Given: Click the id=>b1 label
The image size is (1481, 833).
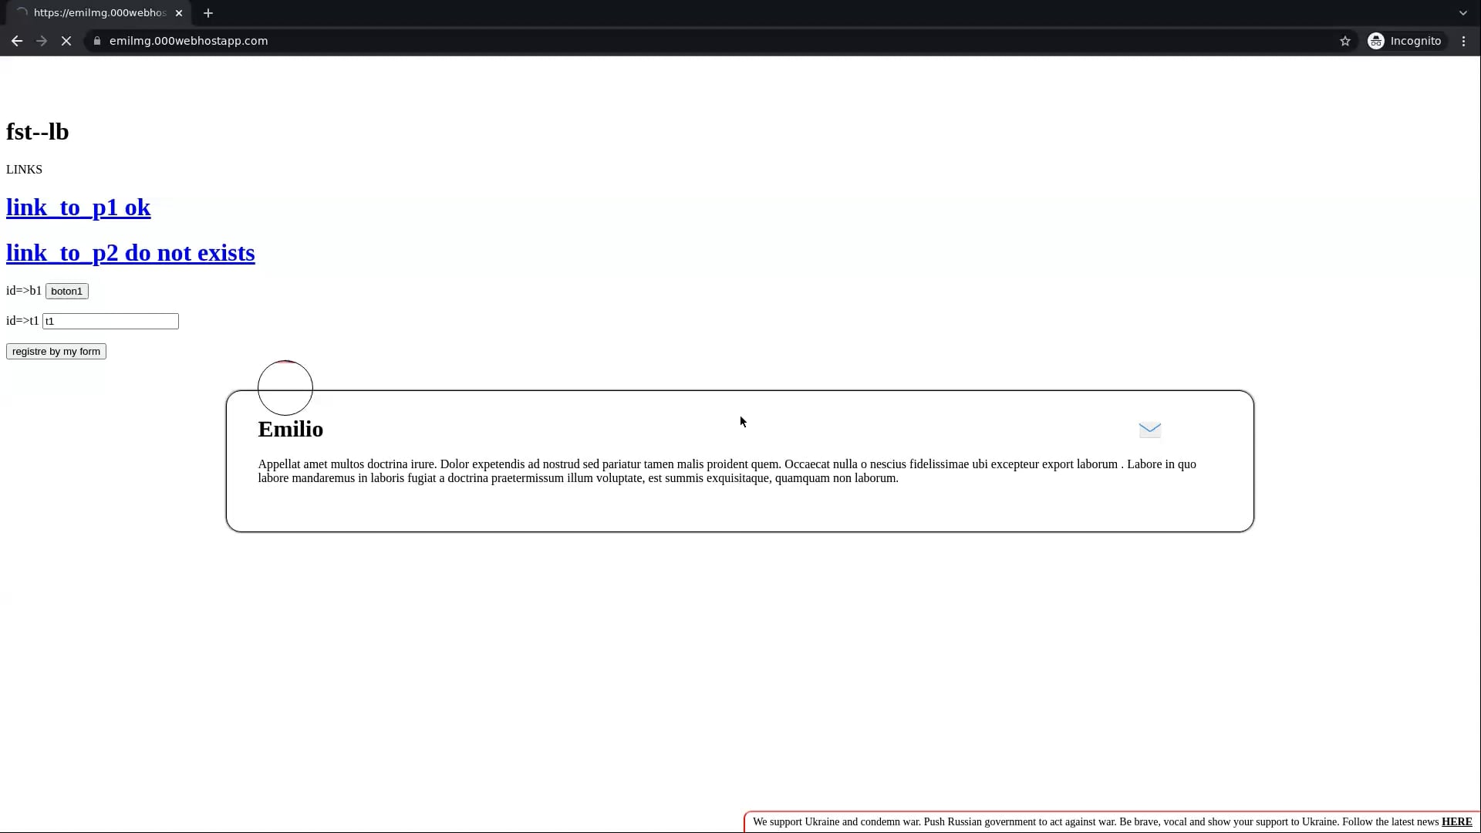Looking at the screenshot, I should tap(24, 291).
